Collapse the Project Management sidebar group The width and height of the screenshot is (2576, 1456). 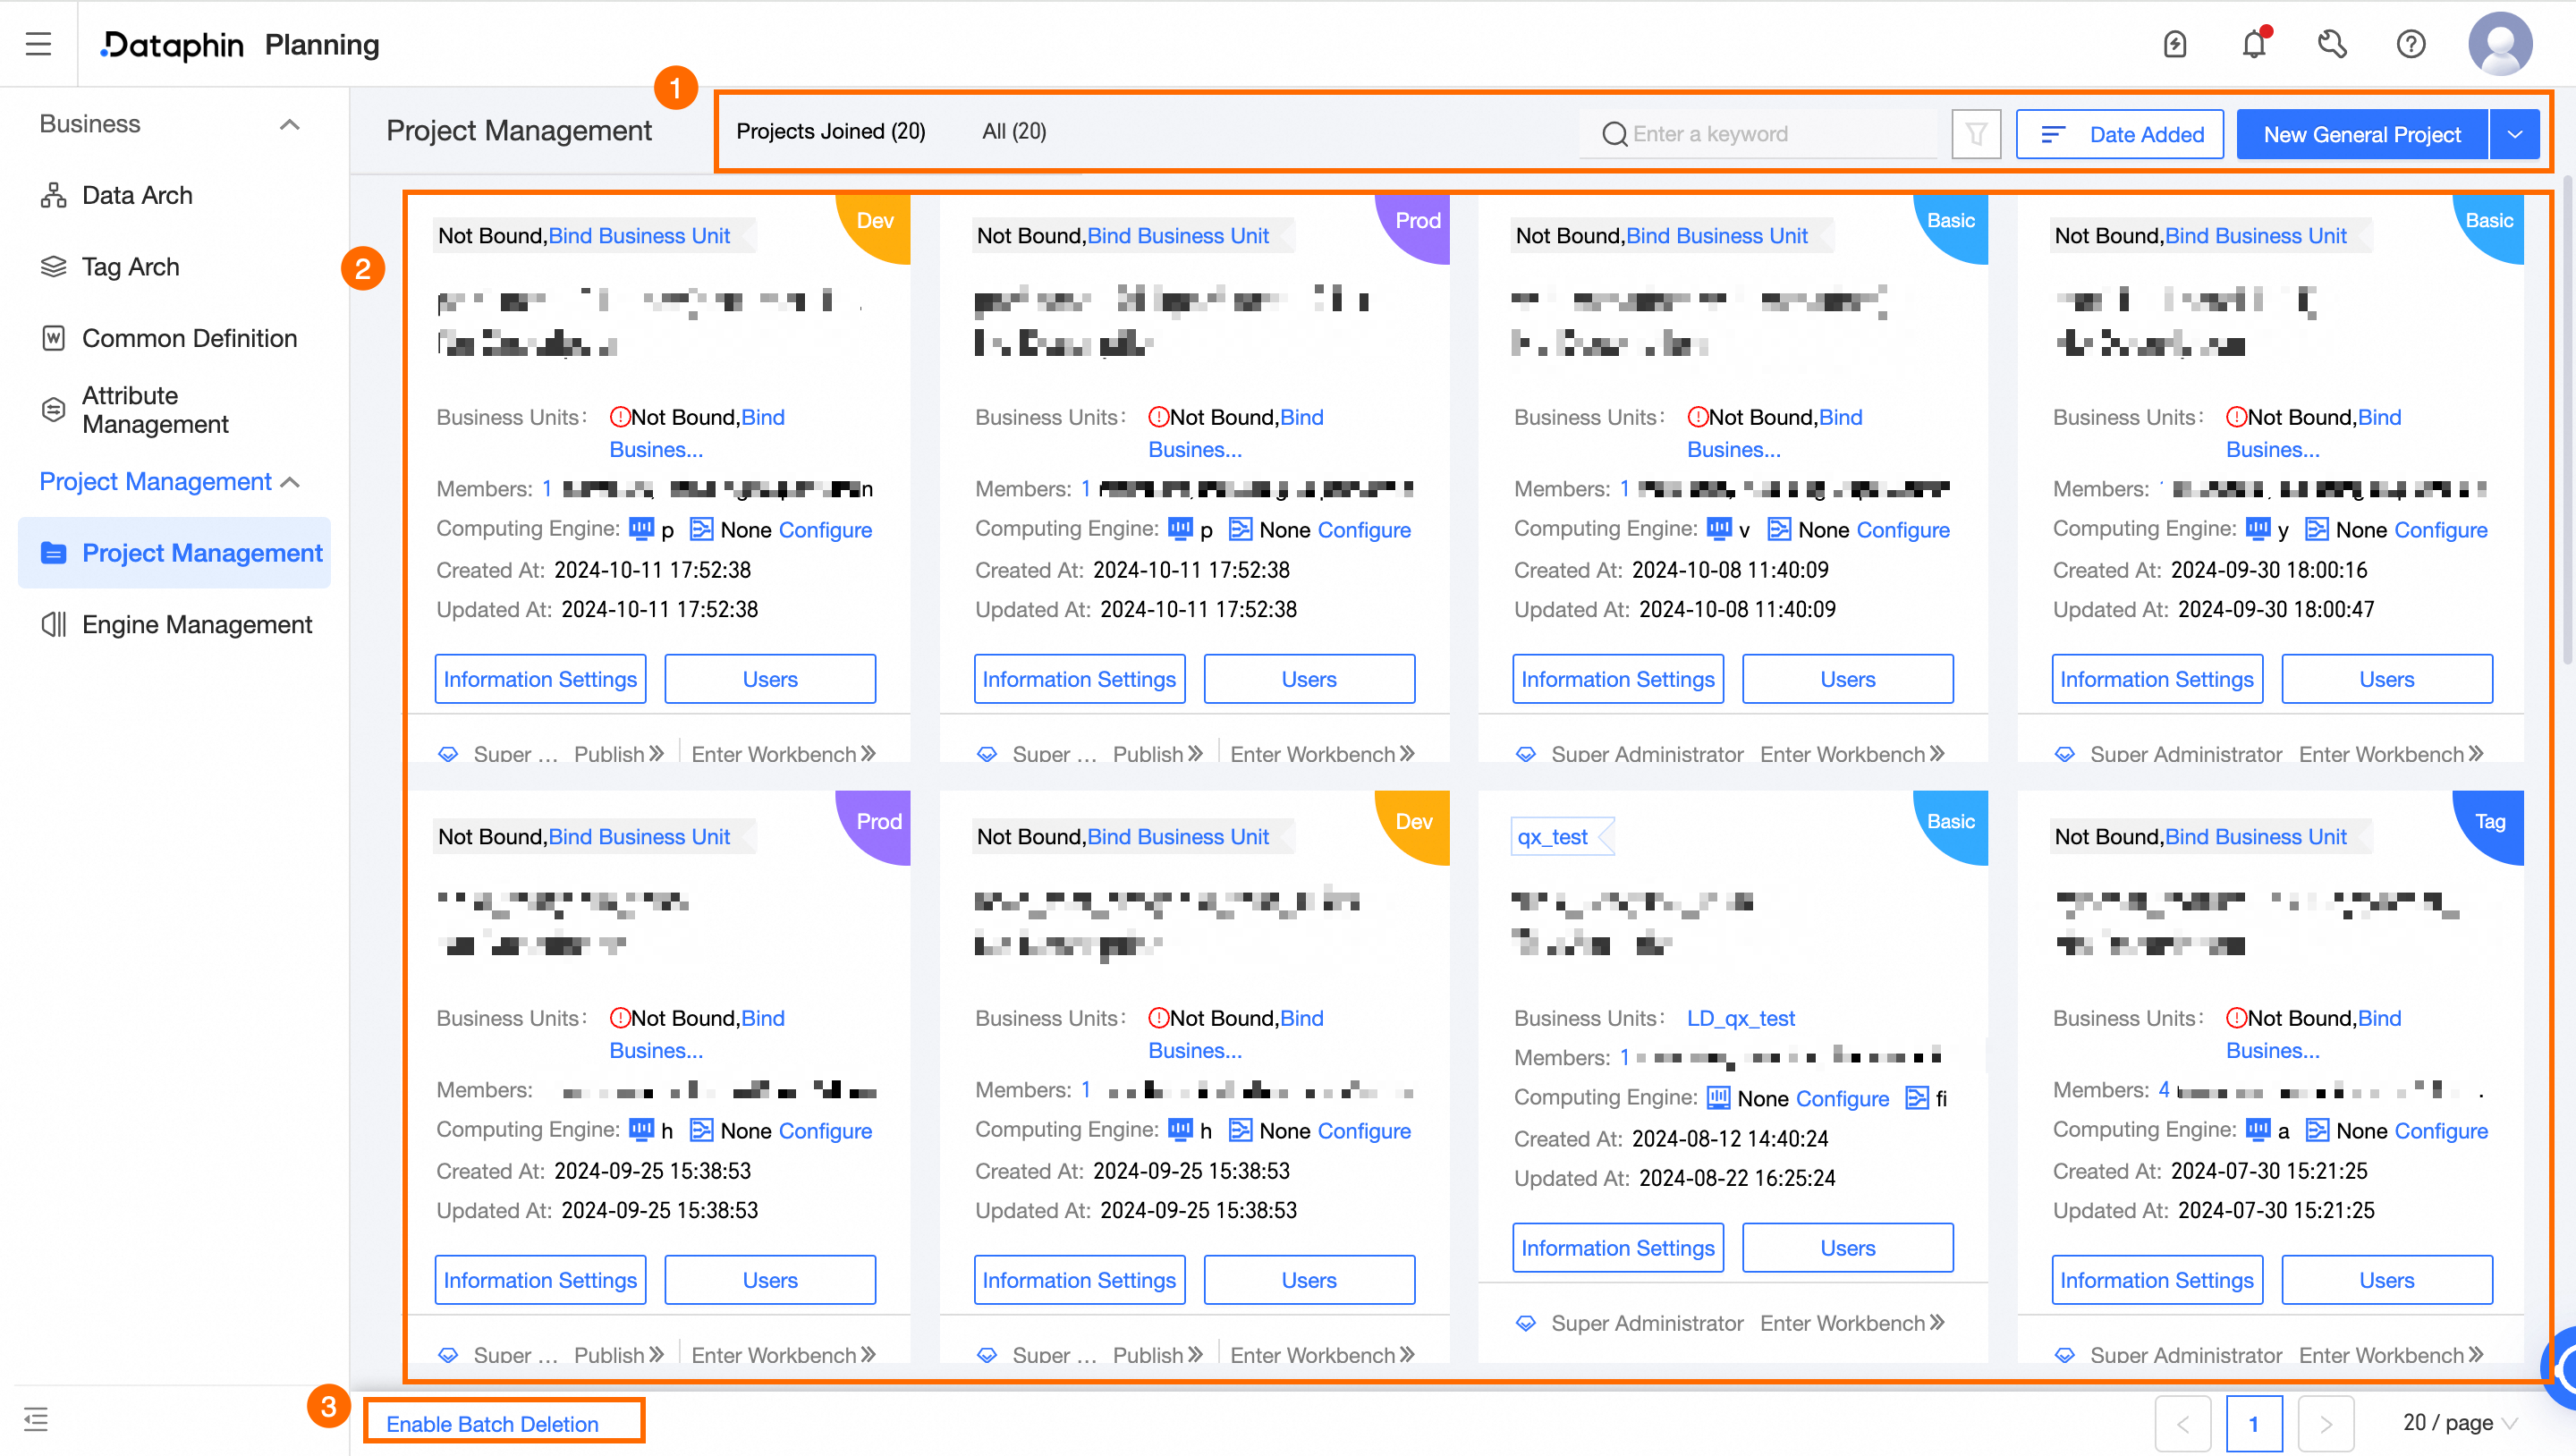pos(291,482)
